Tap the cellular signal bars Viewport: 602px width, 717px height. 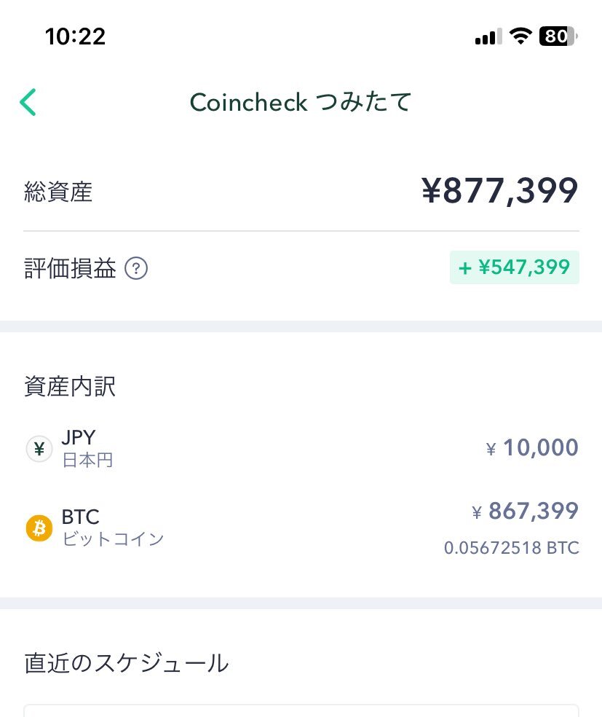click(488, 36)
